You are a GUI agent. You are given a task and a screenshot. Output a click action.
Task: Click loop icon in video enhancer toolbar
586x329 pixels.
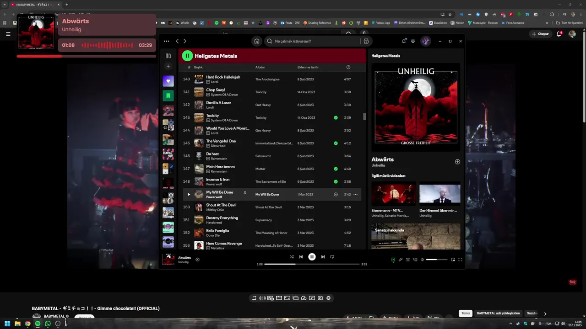click(x=254, y=298)
